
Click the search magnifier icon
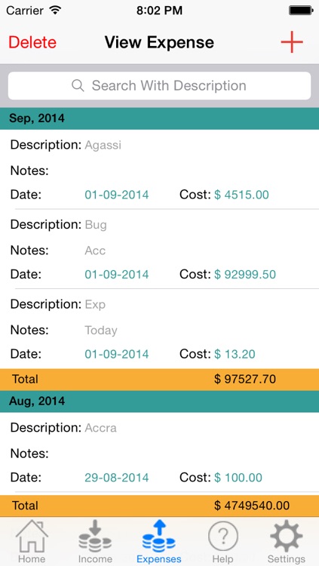point(78,85)
